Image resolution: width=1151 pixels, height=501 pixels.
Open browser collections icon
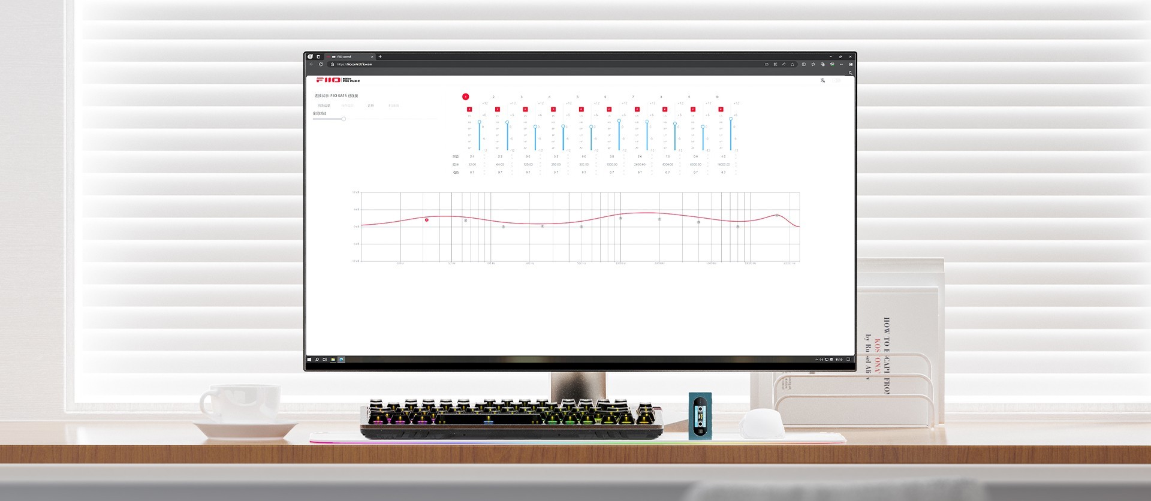pos(822,64)
